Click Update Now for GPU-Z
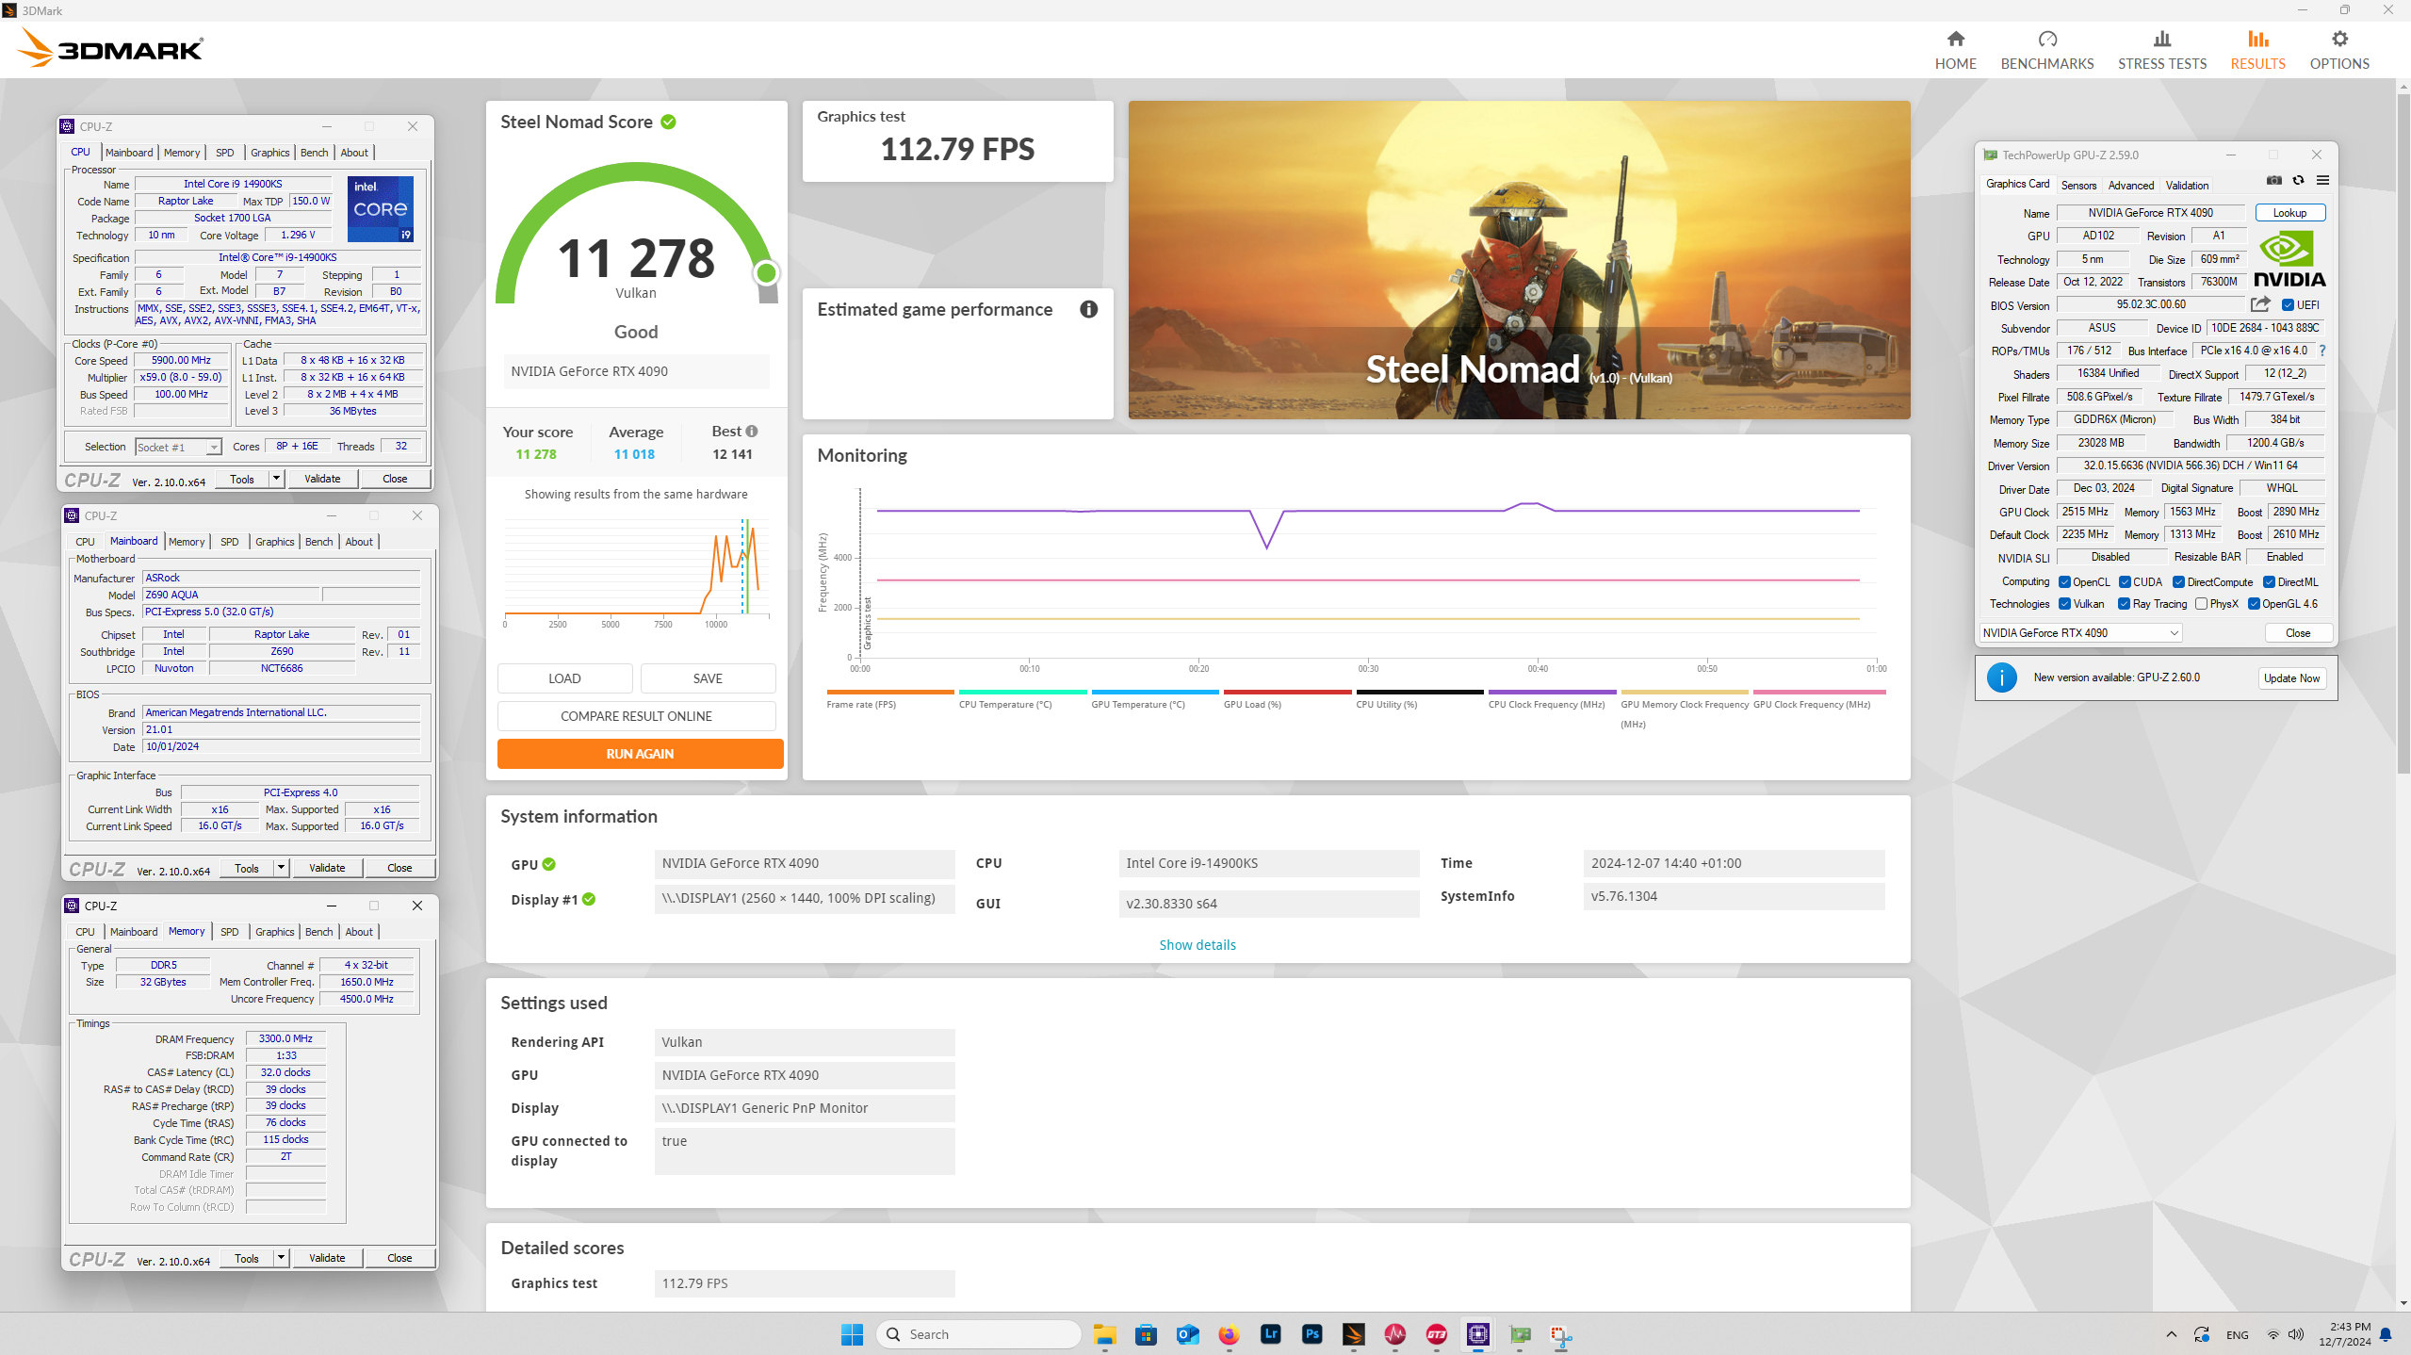This screenshot has height=1355, width=2411. click(2291, 678)
